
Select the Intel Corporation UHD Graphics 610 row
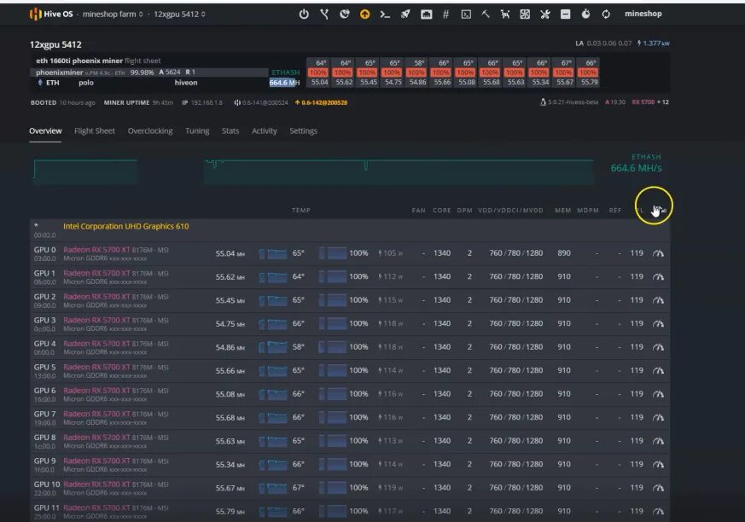[x=350, y=230]
